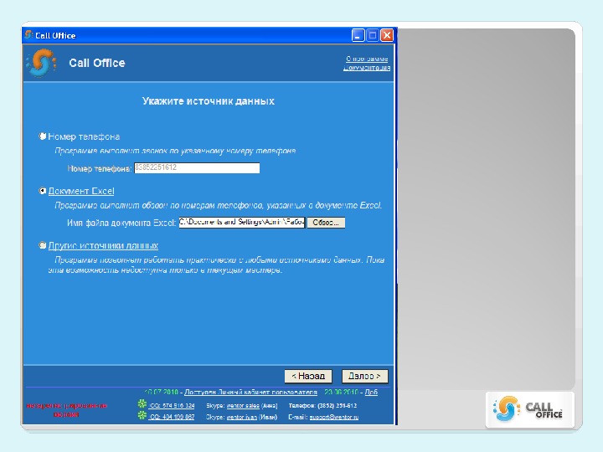
Task: Open the support e-mail link
Action: coord(334,417)
